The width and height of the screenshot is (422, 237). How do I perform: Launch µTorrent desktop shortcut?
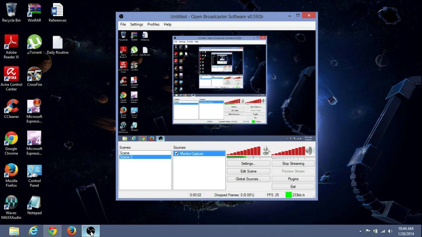(34, 45)
